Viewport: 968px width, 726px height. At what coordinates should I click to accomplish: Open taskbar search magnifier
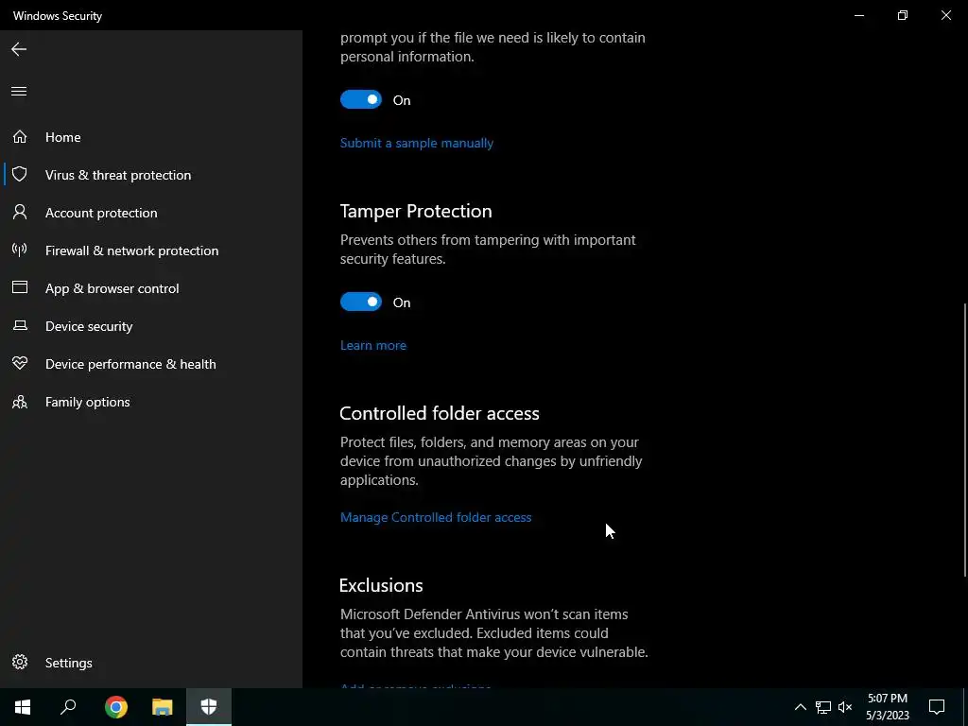click(x=68, y=707)
